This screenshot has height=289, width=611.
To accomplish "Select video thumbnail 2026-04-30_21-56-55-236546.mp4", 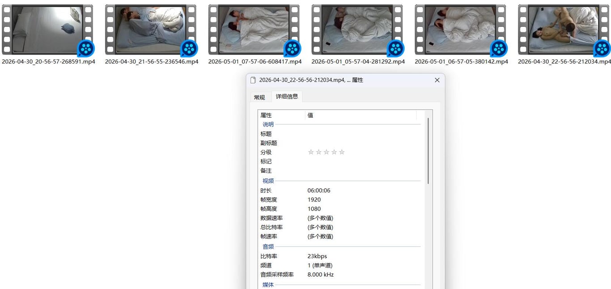I will (x=151, y=30).
